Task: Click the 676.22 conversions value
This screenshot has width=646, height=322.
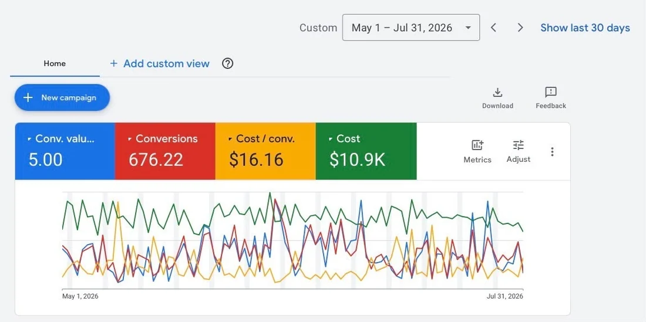Action: 156,160
